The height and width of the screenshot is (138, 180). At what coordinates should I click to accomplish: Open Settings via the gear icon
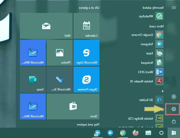pyautogui.click(x=174, y=109)
